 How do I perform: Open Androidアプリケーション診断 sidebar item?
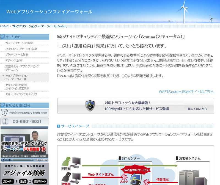click(21, 49)
